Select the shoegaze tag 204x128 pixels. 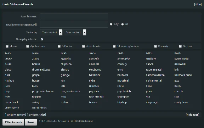point(123,97)
